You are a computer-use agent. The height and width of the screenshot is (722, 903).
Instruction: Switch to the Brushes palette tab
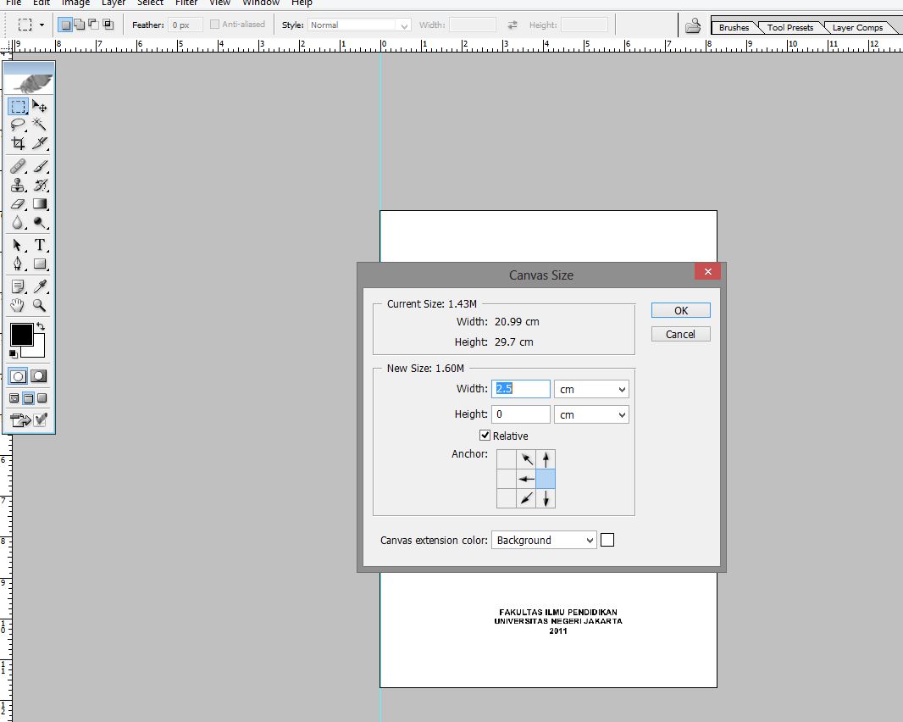coord(735,26)
